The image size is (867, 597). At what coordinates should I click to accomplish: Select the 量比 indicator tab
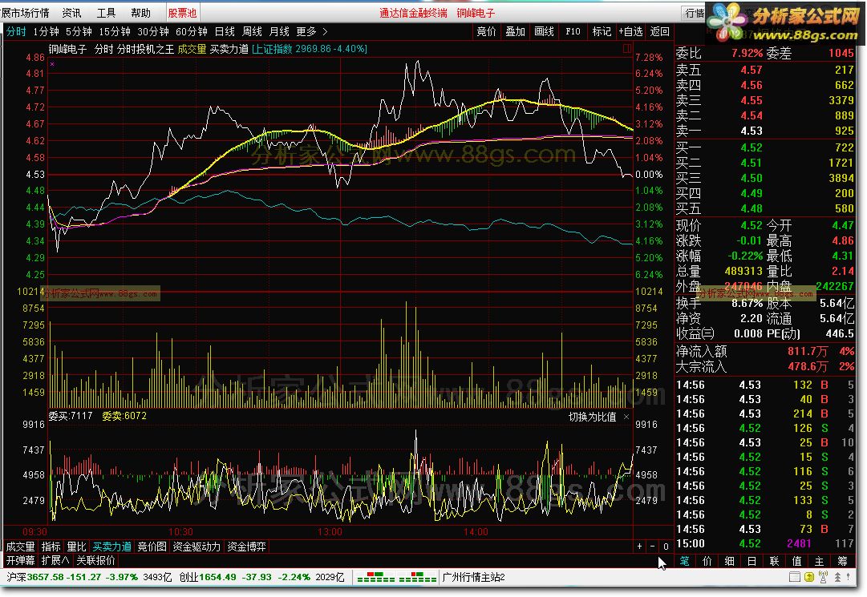(x=76, y=547)
